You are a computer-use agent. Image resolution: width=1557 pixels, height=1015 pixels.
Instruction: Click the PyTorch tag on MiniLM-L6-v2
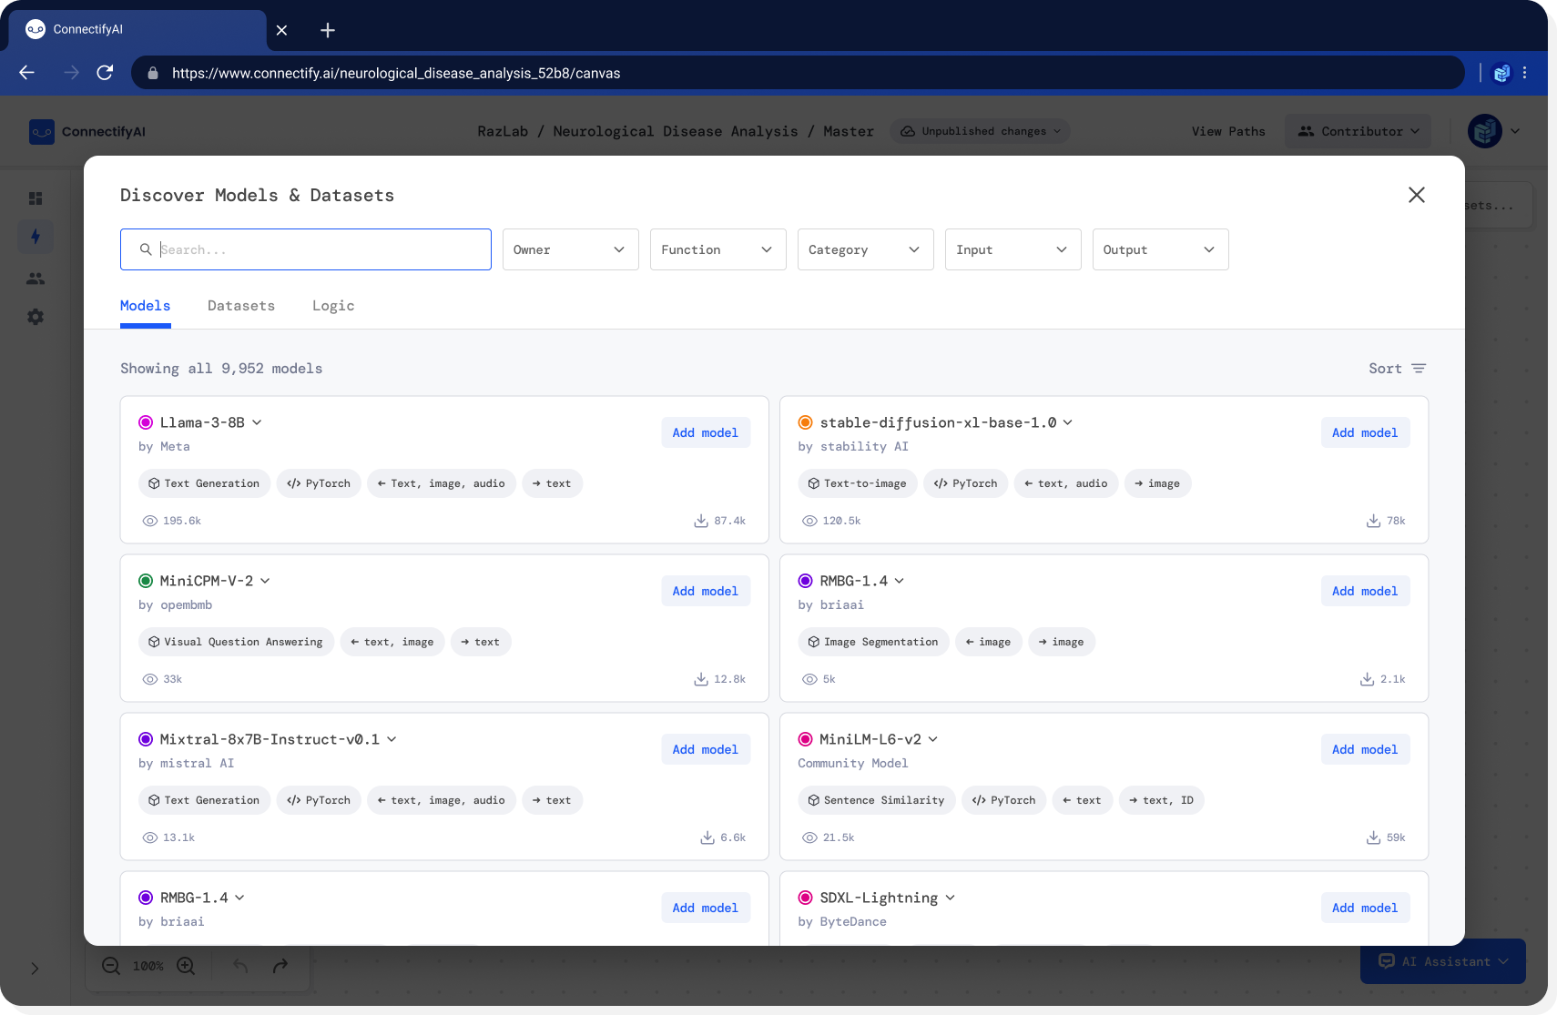coord(1003,800)
